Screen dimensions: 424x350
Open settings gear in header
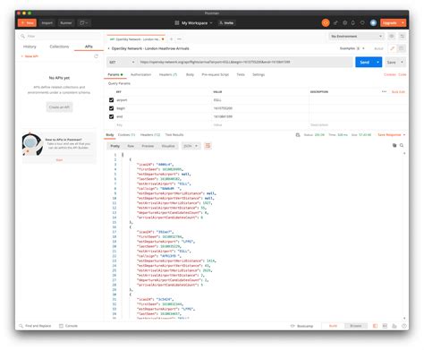click(x=345, y=23)
